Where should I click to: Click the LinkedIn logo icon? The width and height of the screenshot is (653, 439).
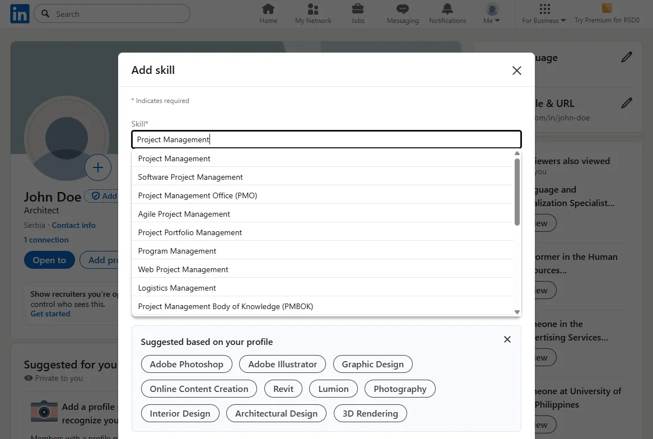(20, 14)
